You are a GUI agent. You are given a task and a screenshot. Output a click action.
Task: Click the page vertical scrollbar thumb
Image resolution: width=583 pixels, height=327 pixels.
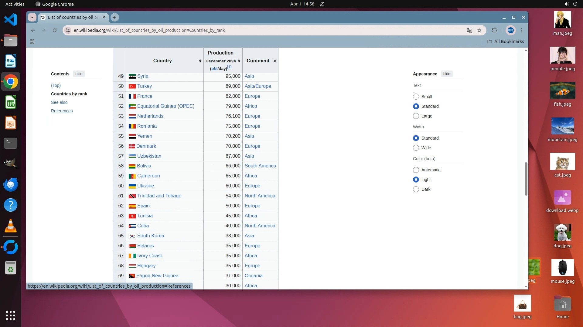526,179
